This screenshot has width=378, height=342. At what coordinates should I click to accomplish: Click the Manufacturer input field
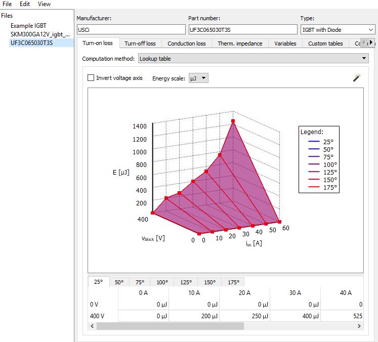[x=131, y=30]
